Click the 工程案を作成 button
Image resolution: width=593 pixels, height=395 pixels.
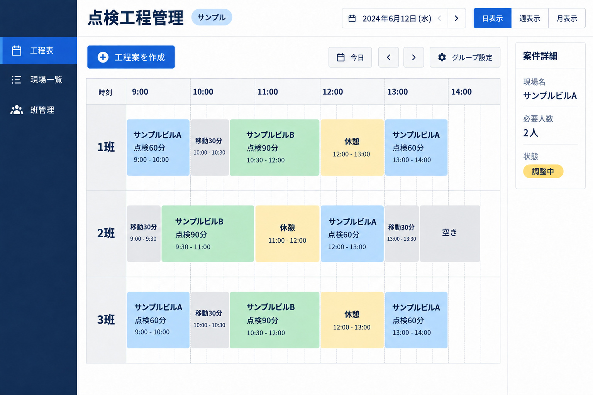point(131,57)
